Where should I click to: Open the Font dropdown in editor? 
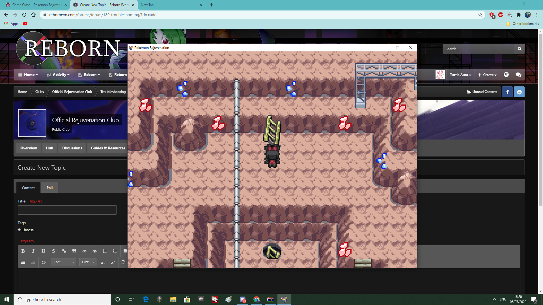click(x=63, y=262)
